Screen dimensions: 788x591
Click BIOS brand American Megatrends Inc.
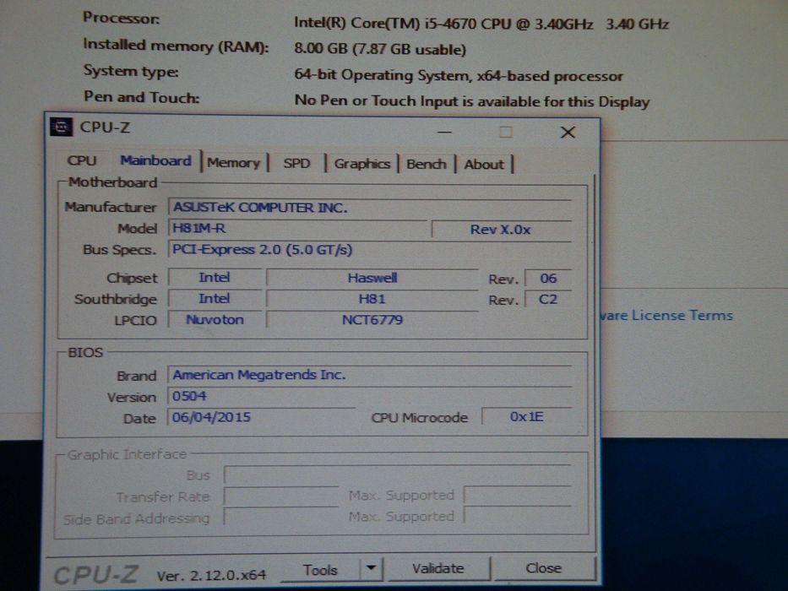point(369,375)
